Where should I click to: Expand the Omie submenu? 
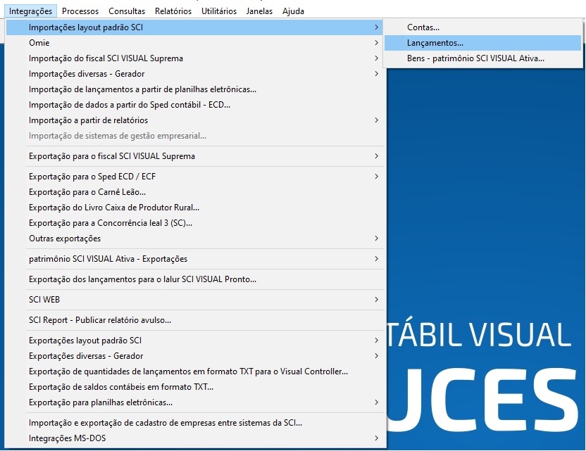point(39,43)
